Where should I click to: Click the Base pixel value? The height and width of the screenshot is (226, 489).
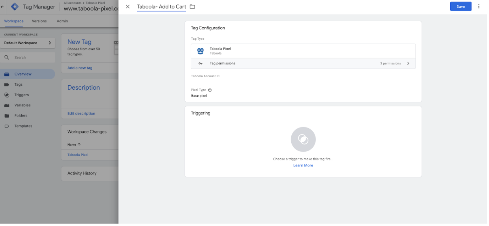199,96
